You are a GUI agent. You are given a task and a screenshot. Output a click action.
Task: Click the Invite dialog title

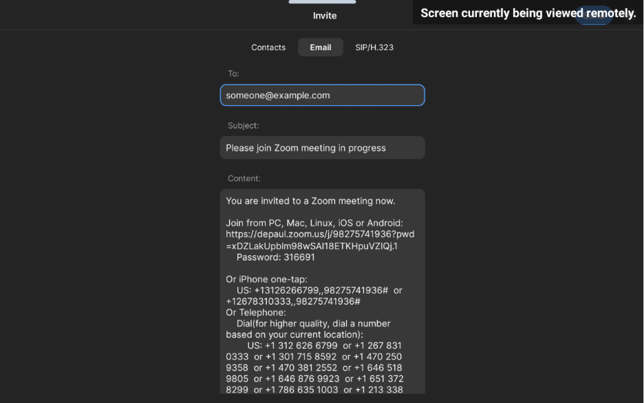click(x=325, y=16)
